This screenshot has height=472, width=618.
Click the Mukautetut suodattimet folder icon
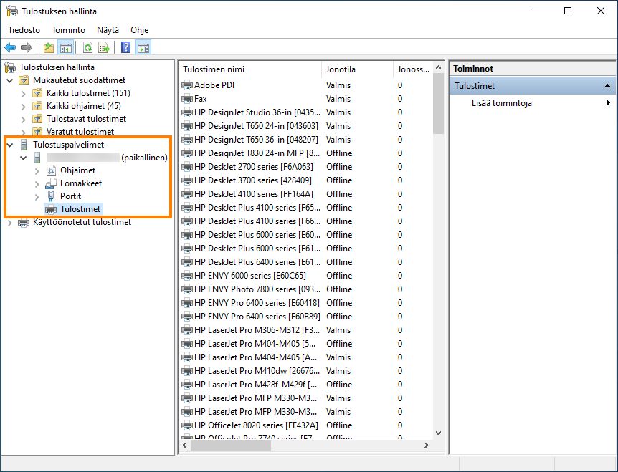point(24,80)
